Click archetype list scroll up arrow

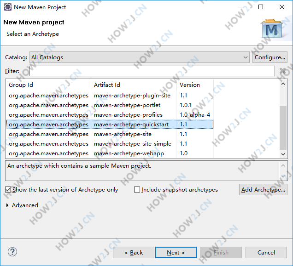(x=283, y=84)
